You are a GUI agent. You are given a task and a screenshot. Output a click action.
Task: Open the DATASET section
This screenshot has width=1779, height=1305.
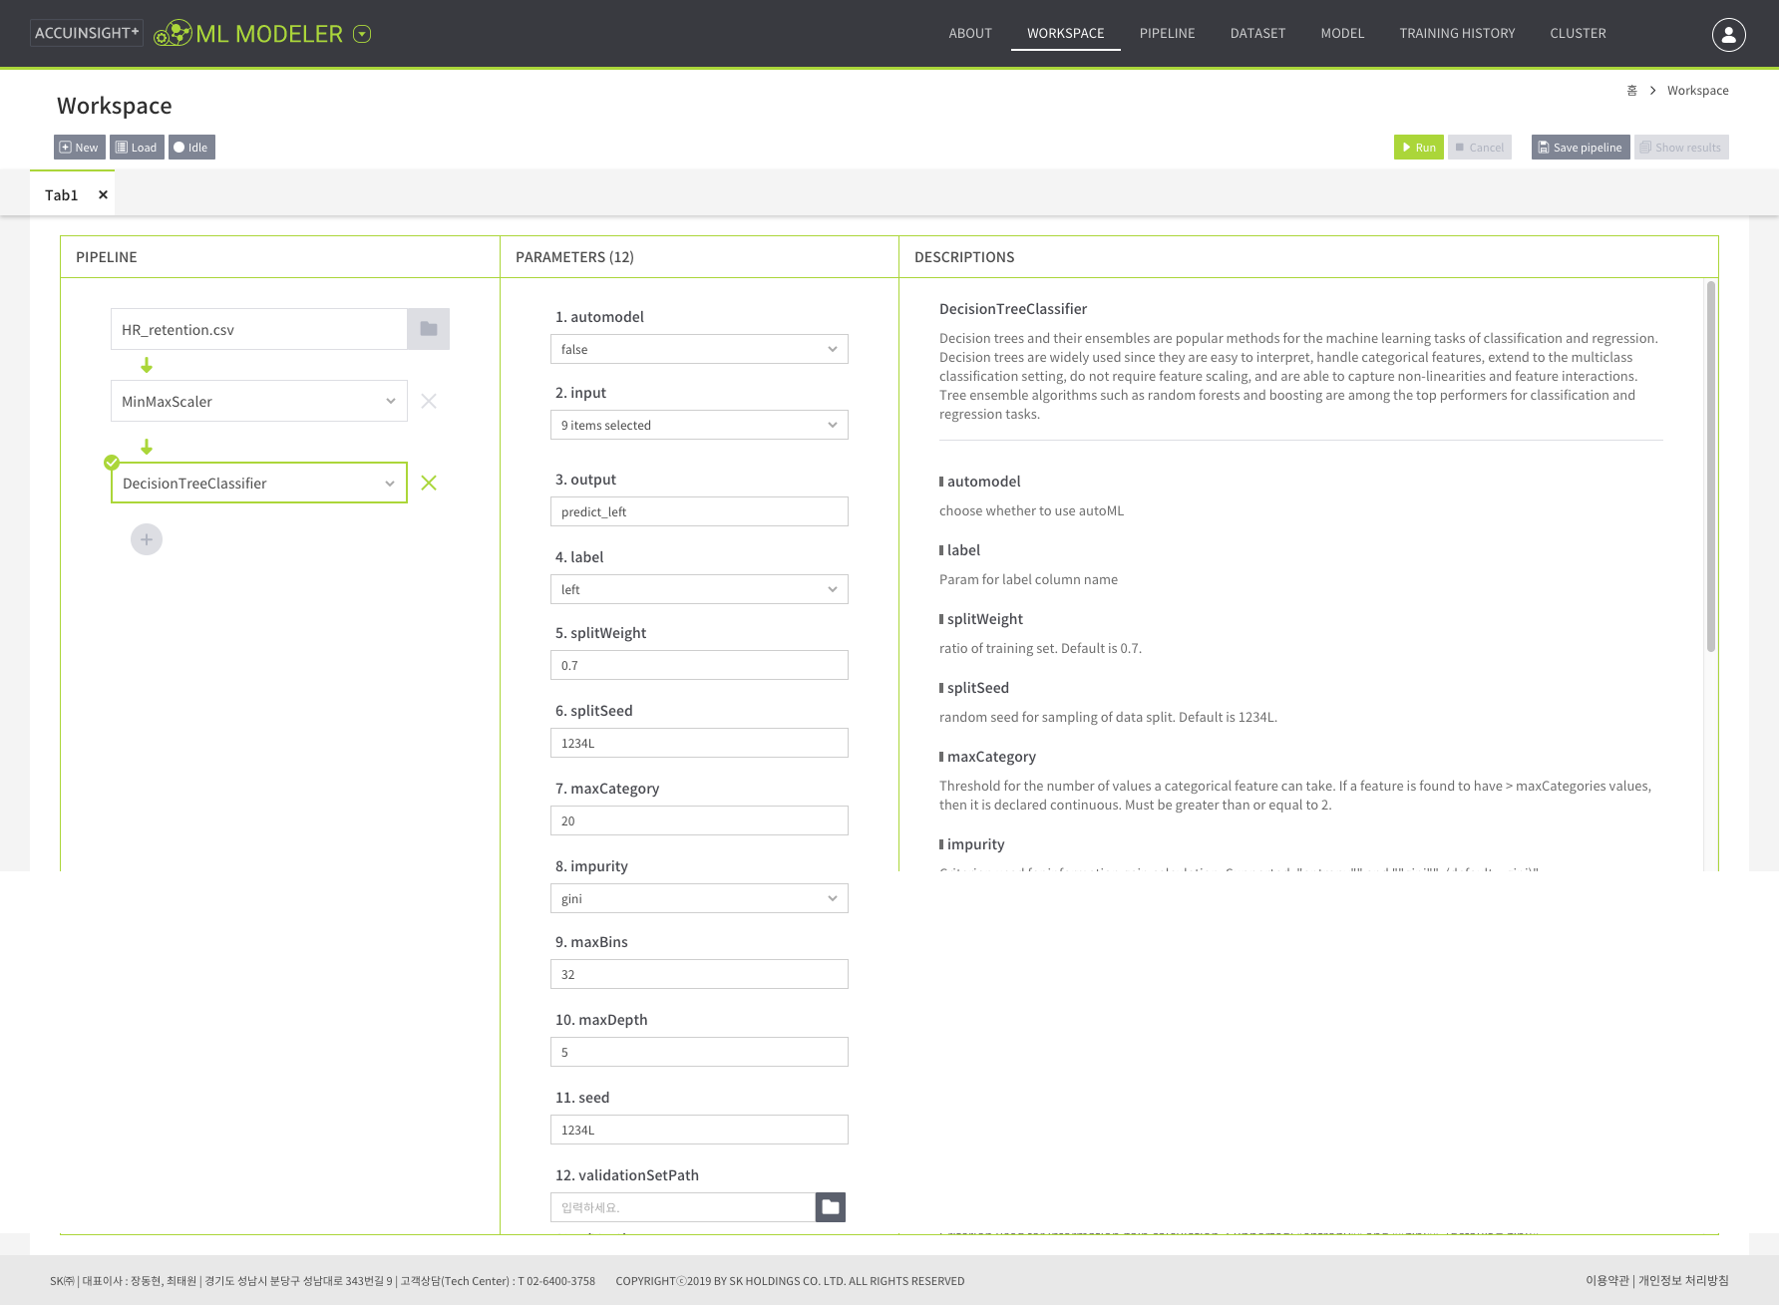1257,33
